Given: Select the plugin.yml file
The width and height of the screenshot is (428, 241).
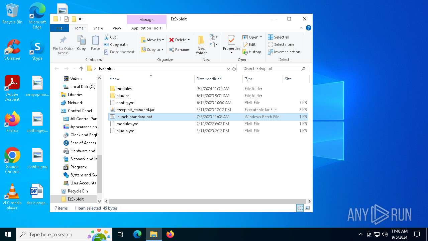Looking at the screenshot, I should [x=208, y=131].
